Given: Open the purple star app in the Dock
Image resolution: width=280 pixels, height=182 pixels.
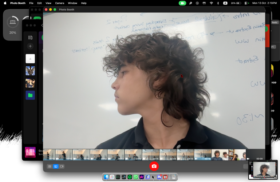Looking at the screenshot, I should coord(141,177).
